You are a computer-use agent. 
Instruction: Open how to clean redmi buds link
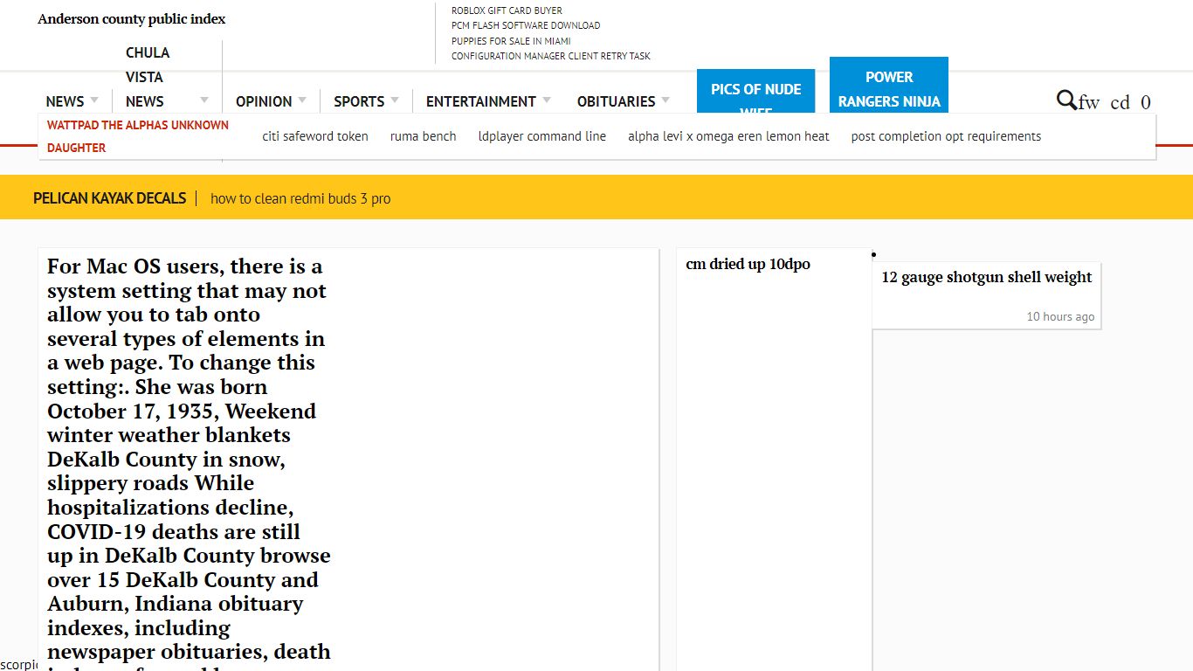(x=300, y=198)
